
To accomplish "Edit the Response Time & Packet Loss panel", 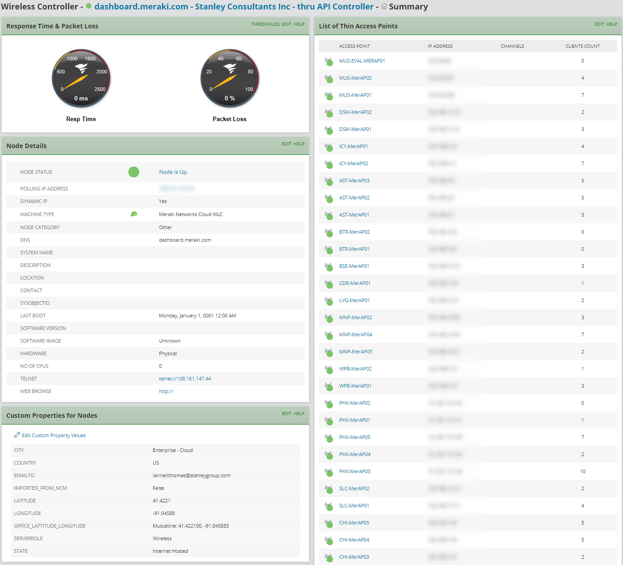I will [x=286, y=24].
